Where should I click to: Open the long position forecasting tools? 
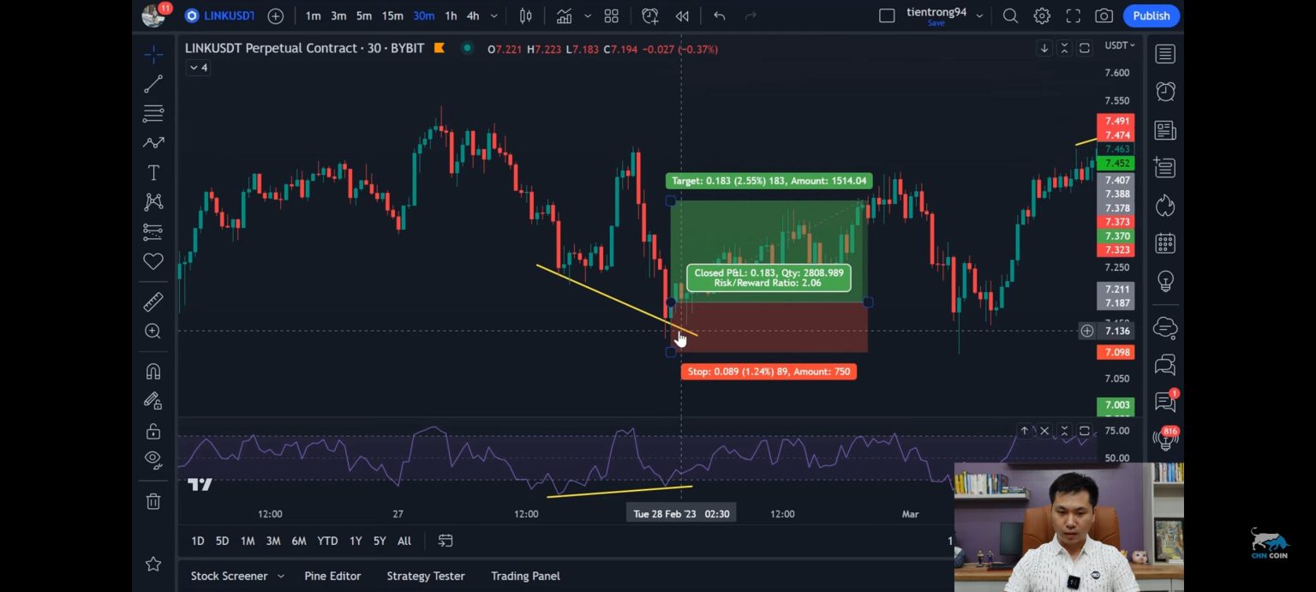(x=153, y=231)
